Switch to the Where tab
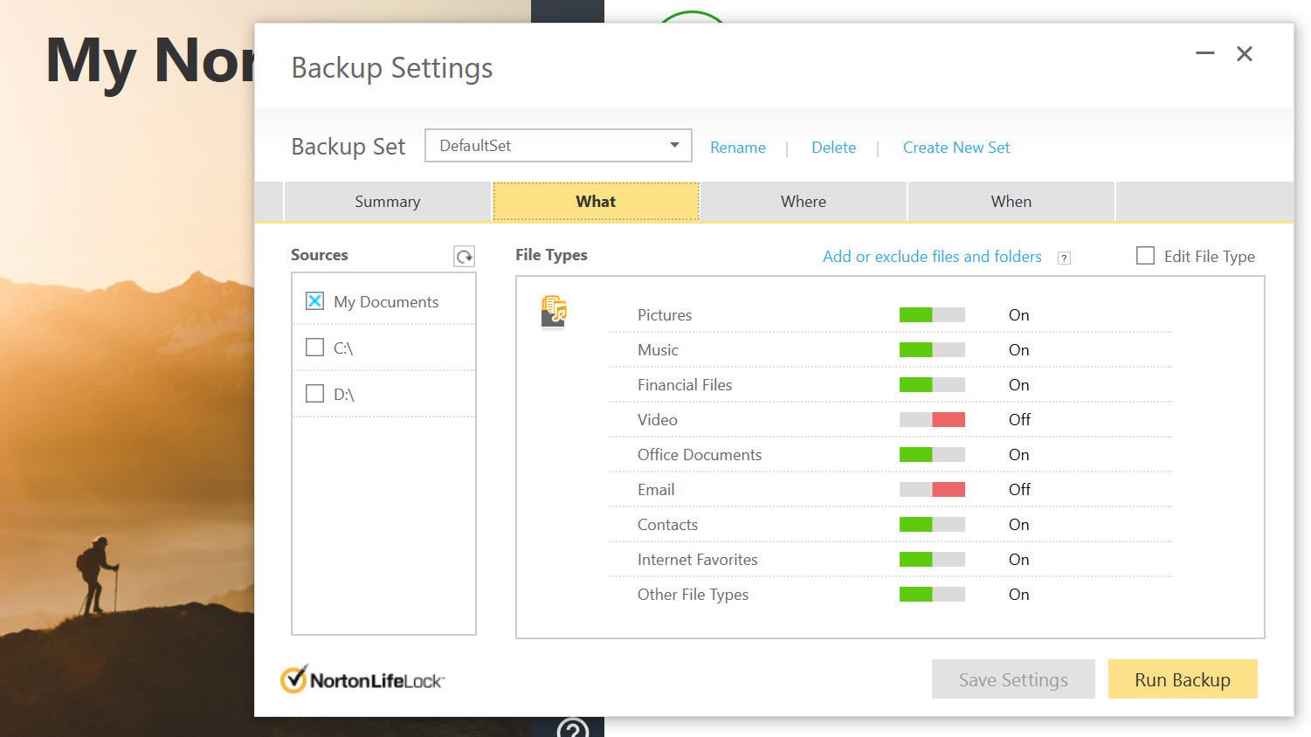 click(x=804, y=202)
